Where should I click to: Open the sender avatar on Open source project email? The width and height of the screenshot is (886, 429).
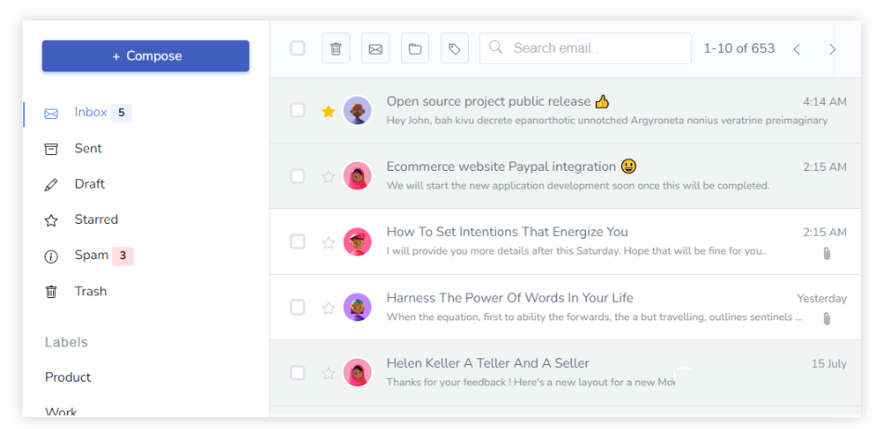pyautogui.click(x=358, y=110)
